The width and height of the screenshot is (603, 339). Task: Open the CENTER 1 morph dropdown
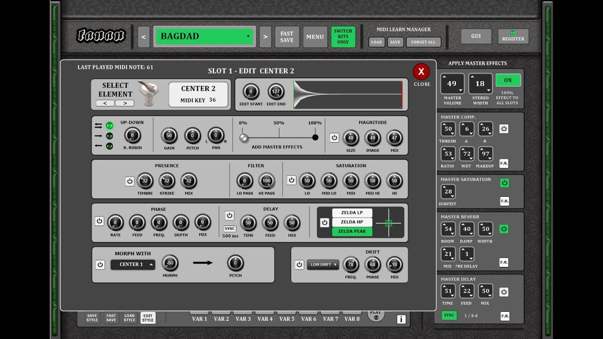pyautogui.click(x=133, y=265)
